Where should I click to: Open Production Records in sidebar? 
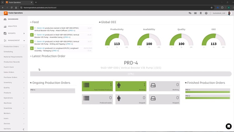(x=12, y=62)
